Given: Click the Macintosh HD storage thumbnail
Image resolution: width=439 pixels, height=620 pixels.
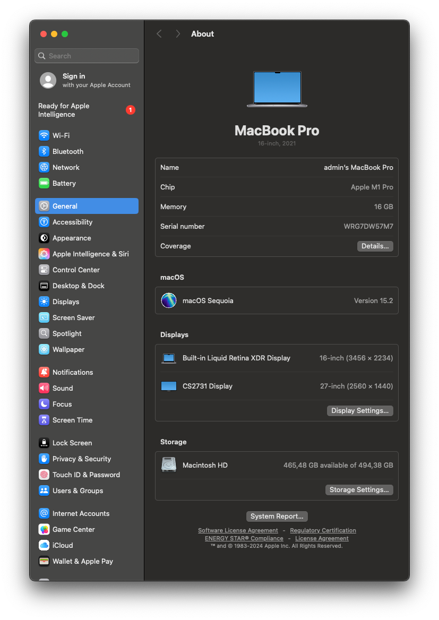Looking at the screenshot, I should pos(168,464).
